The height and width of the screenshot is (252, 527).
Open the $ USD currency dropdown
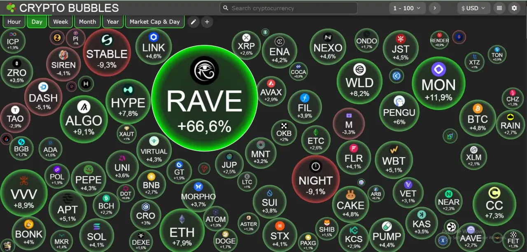tap(473, 8)
